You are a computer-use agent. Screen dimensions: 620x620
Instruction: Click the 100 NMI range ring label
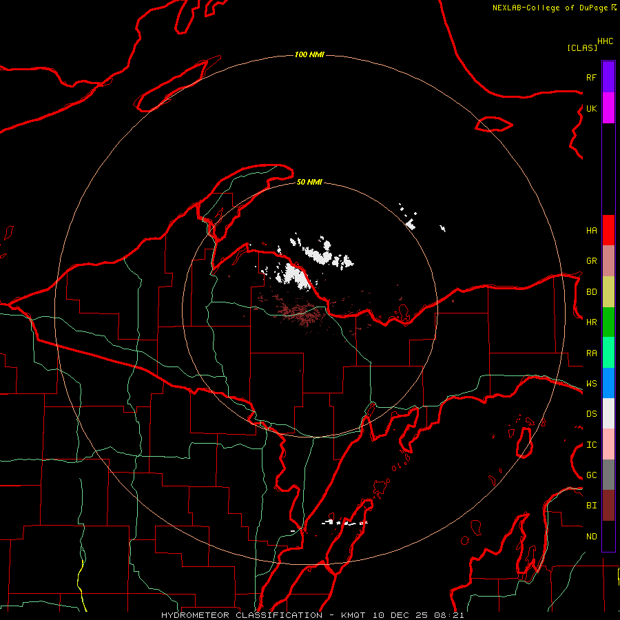[309, 54]
